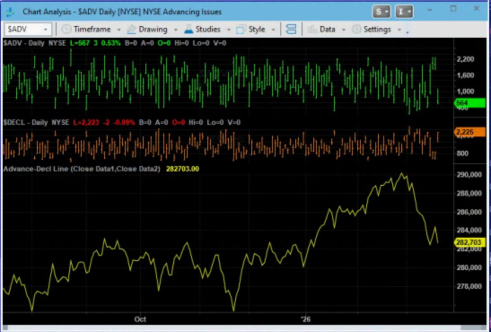Click the orange 2,225 price marker
491x332 pixels.
tap(470, 132)
